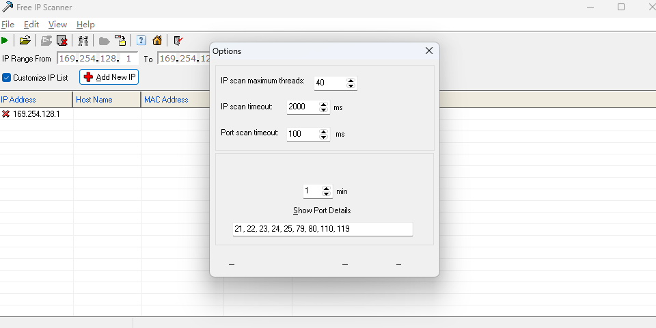Screen dimensions: 656x328
Task: Select the 169.254.128.1 row in the list
Action: click(36, 114)
